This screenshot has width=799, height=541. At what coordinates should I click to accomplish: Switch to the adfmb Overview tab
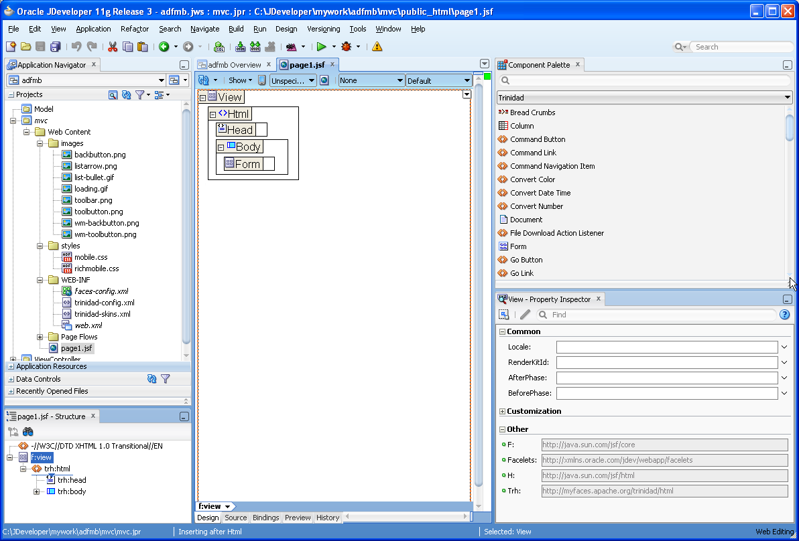point(235,65)
